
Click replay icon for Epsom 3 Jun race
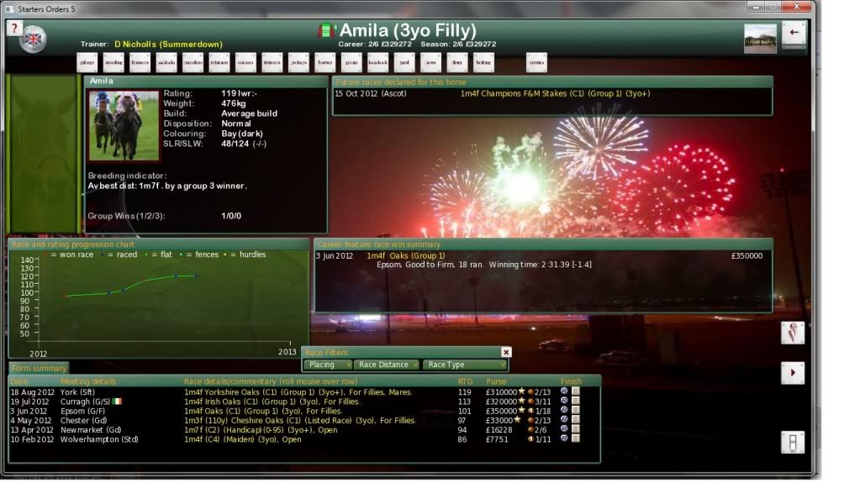tap(564, 410)
